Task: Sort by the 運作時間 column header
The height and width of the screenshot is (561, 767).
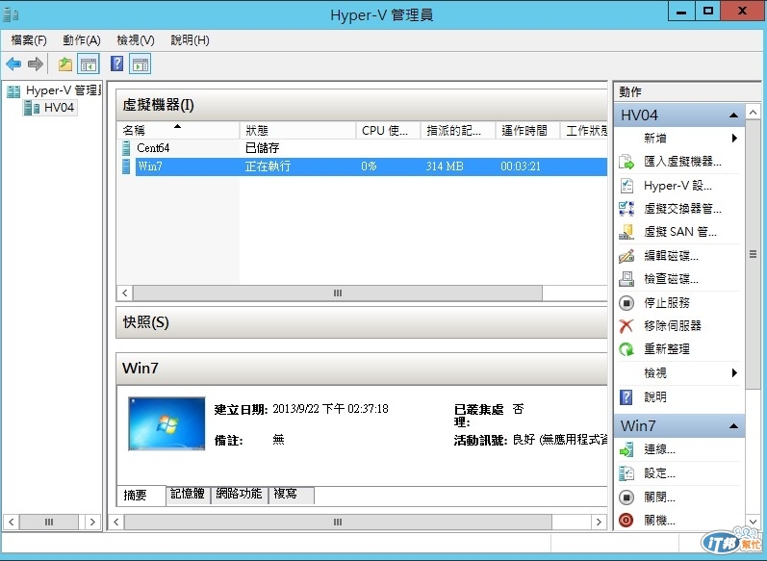Action: point(527,130)
